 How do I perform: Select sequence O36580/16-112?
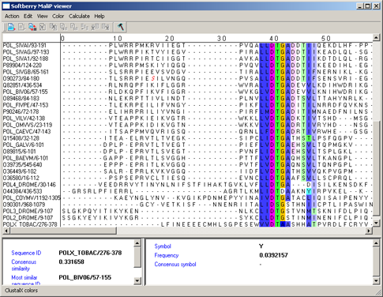click(x=21, y=178)
